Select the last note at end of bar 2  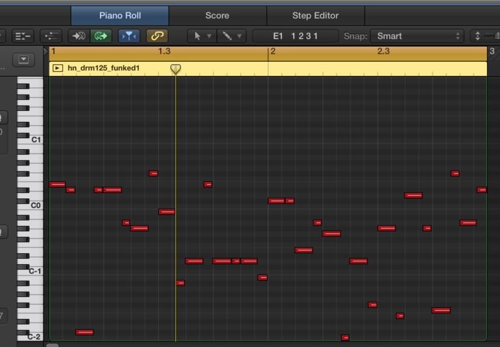click(482, 190)
